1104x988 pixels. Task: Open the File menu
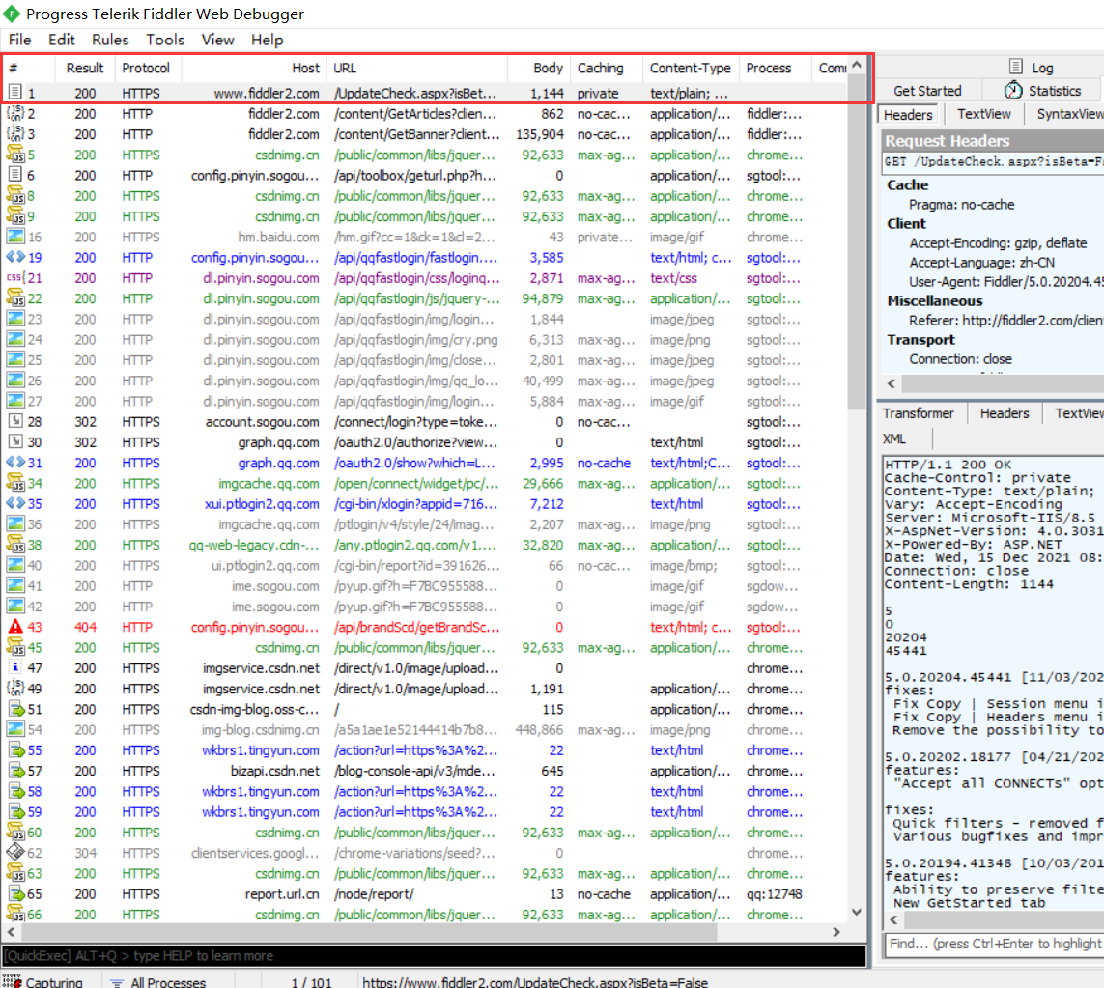click(19, 40)
